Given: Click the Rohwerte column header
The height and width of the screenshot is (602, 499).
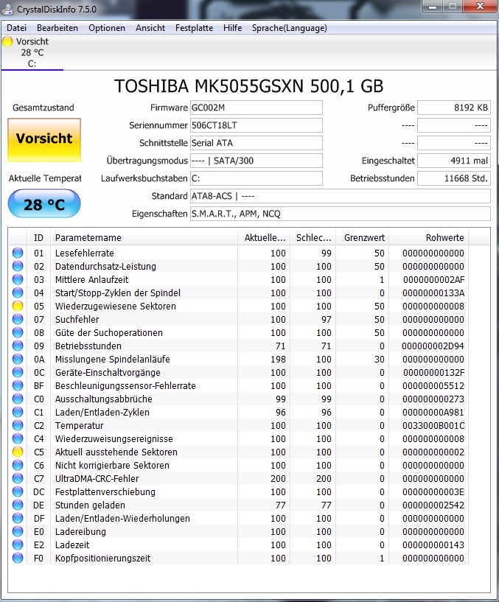Looking at the screenshot, I should click(x=429, y=238).
